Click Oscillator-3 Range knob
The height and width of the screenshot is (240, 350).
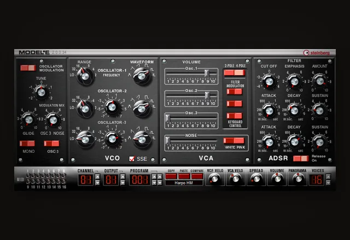click(x=85, y=140)
